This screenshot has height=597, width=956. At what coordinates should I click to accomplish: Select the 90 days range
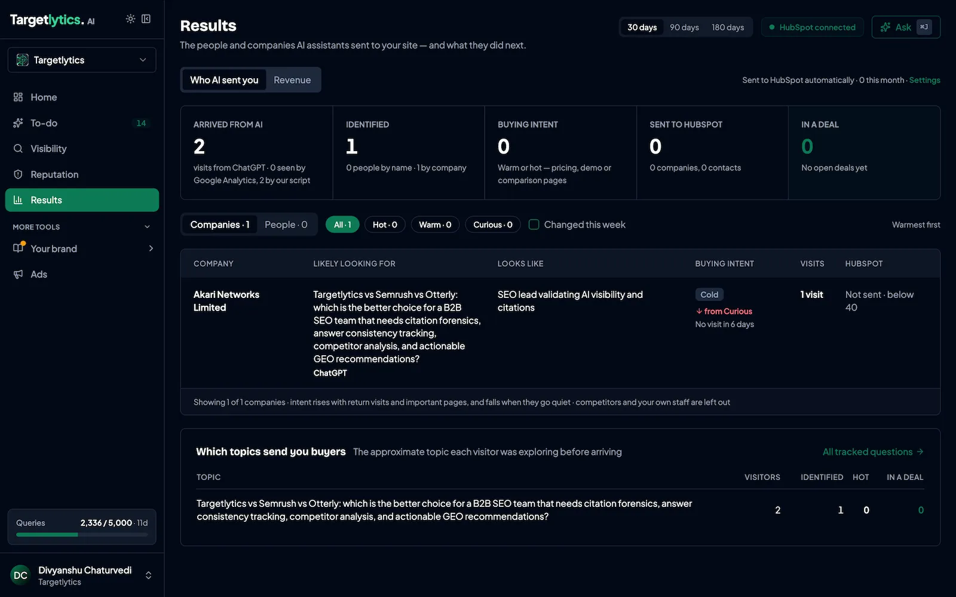tap(684, 27)
